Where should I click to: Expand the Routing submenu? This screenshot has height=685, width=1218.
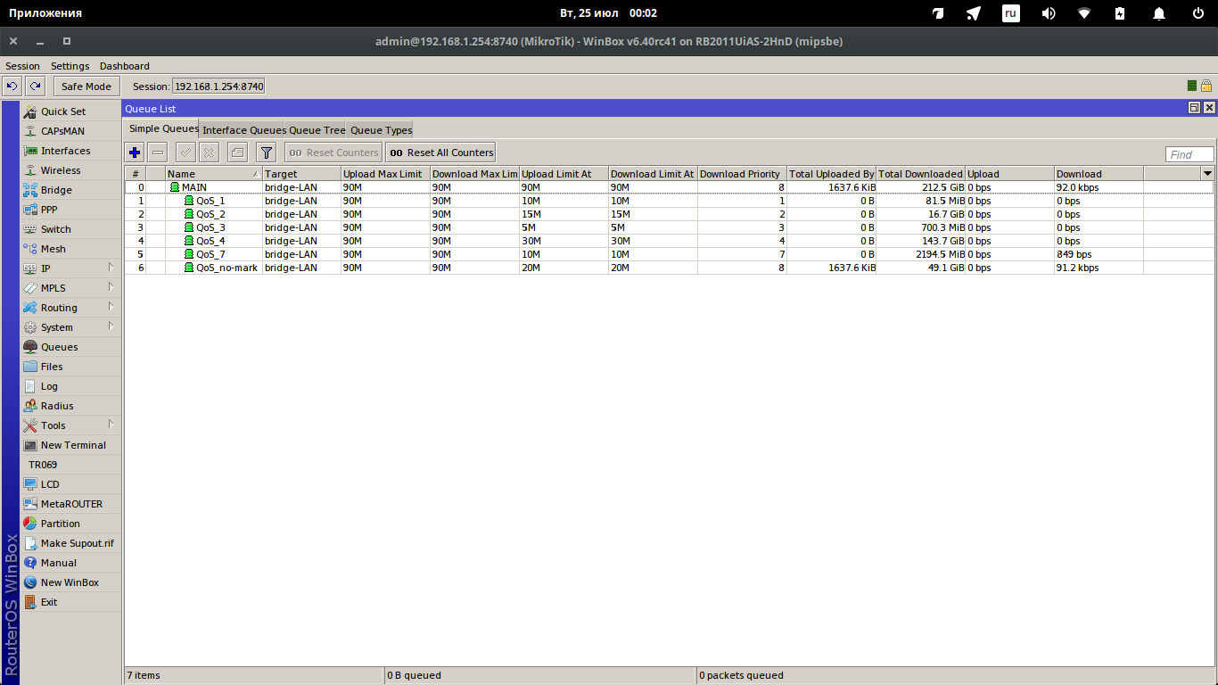tap(70, 308)
